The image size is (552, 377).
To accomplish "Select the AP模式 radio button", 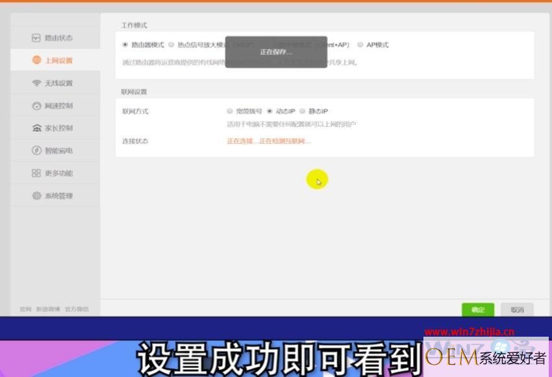I will click(x=360, y=45).
